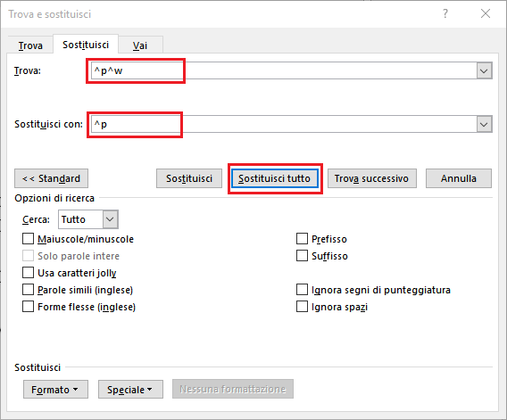Switch to the Vai tab

140,45
